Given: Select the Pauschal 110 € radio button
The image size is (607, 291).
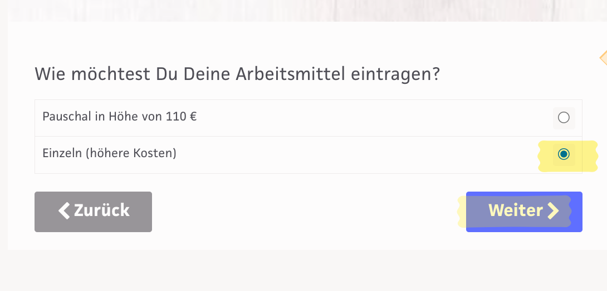Looking at the screenshot, I should [x=564, y=118].
